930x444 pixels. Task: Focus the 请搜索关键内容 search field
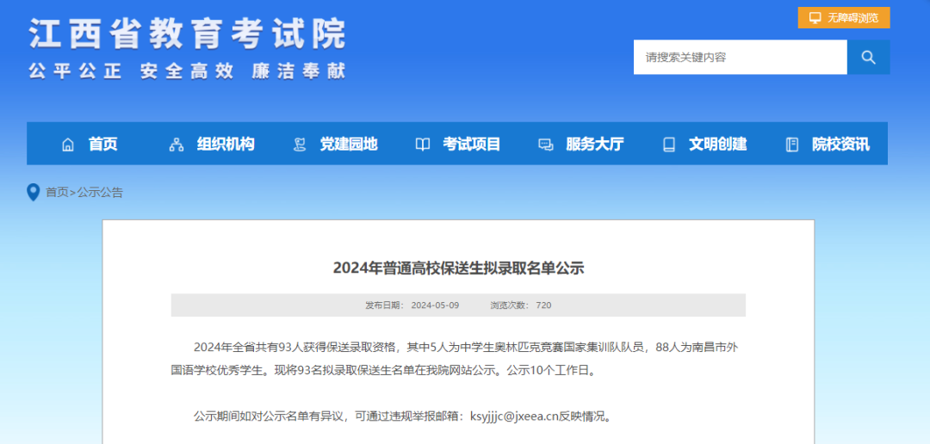click(741, 57)
